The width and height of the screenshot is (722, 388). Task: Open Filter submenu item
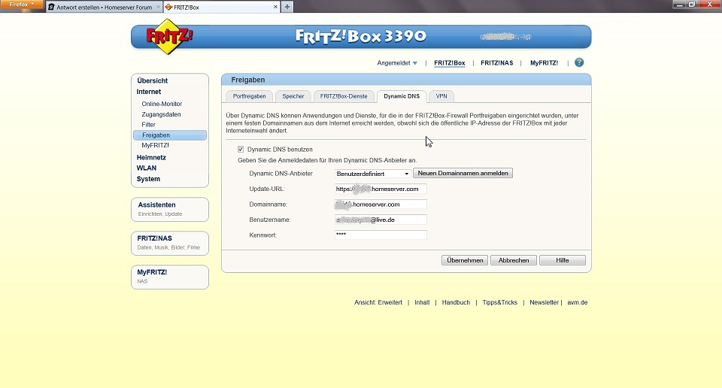(148, 125)
